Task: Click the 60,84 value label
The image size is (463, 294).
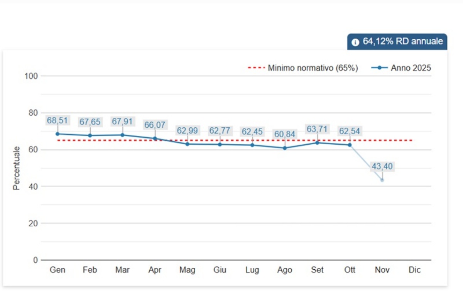Action: pyautogui.click(x=285, y=135)
